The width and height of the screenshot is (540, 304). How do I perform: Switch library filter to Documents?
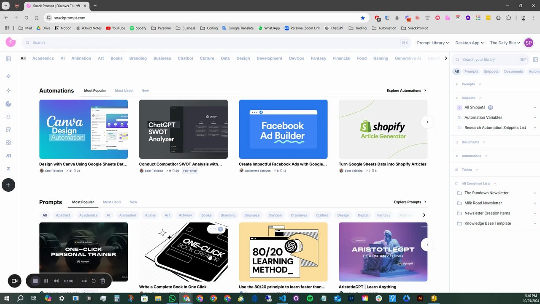point(513,71)
